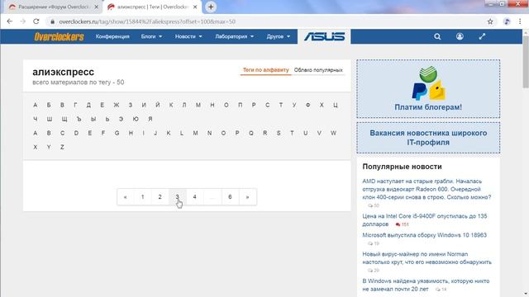Click Latin letter W tag link
Screen dimensions: 529x297
click(333, 133)
